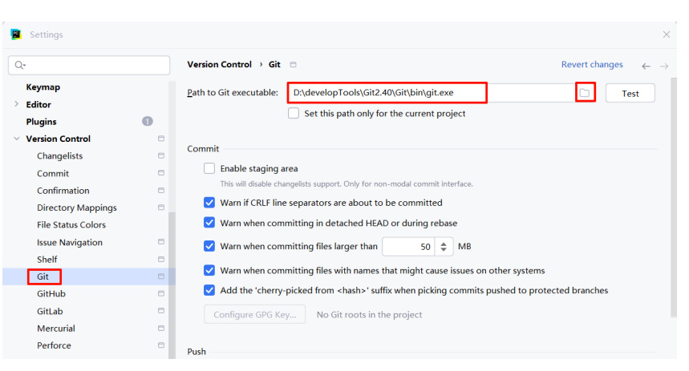
Task: Enable the staging area checkbox
Action: tap(209, 168)
